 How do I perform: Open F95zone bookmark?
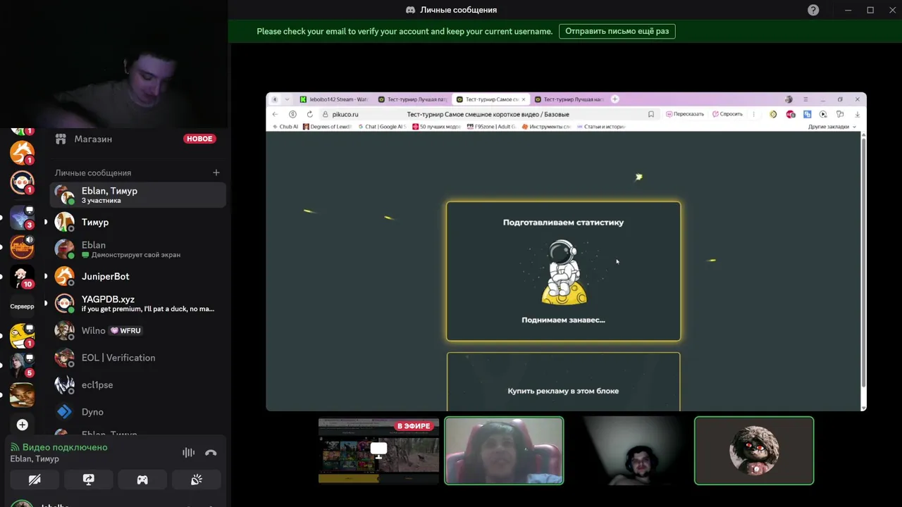(x=492, y=127)
